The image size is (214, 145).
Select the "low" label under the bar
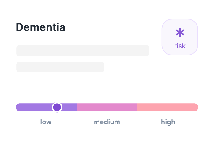click(46, 122)
